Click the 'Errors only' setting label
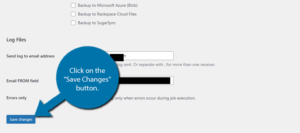300x133 pixels. (x=16, y=98)
